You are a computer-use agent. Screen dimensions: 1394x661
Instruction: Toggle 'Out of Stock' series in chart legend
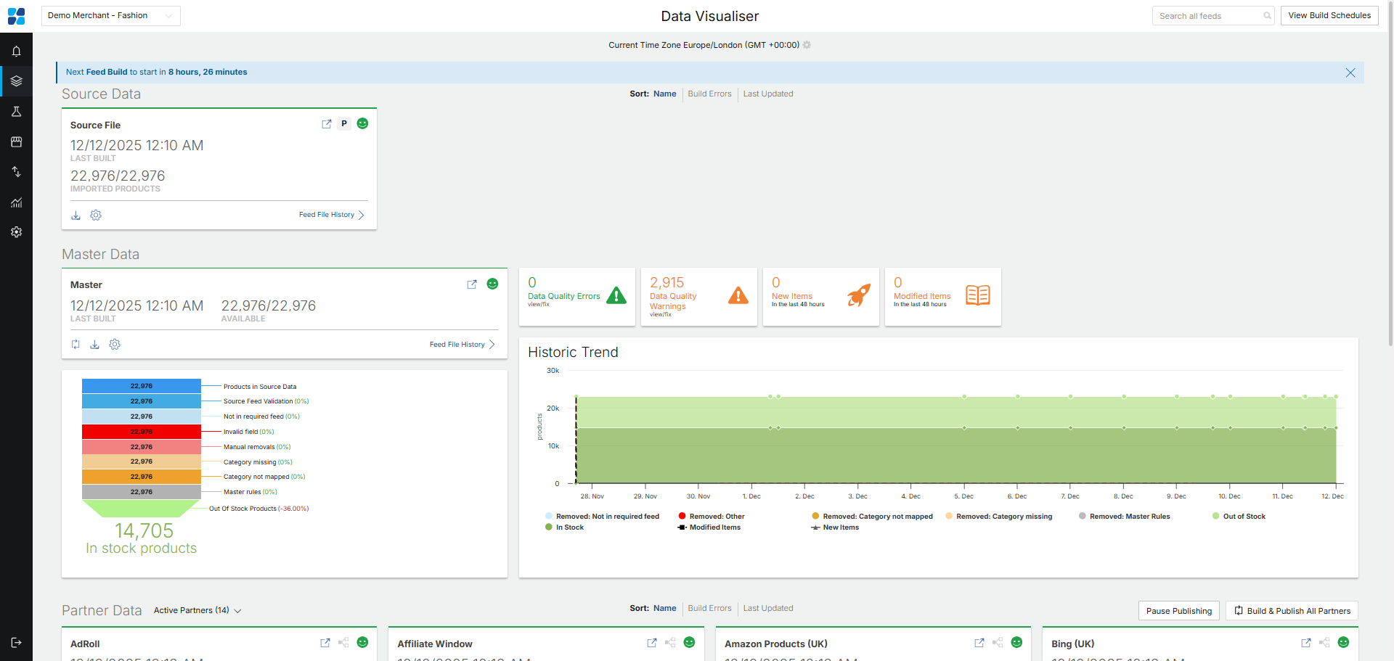click(x=1243, y=517)
